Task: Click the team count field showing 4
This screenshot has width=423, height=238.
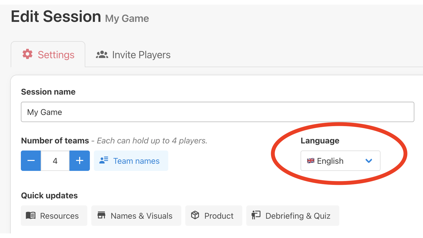Action: tap(55, 161)
